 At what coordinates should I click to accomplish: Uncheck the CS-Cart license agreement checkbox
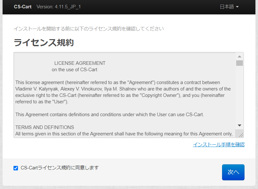16,168
